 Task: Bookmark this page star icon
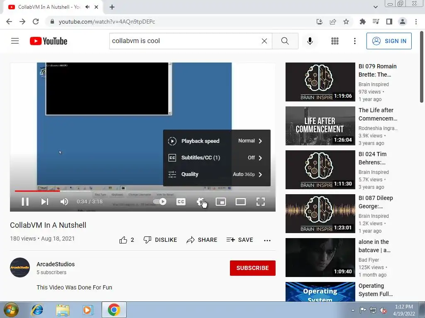click(346, 22)
